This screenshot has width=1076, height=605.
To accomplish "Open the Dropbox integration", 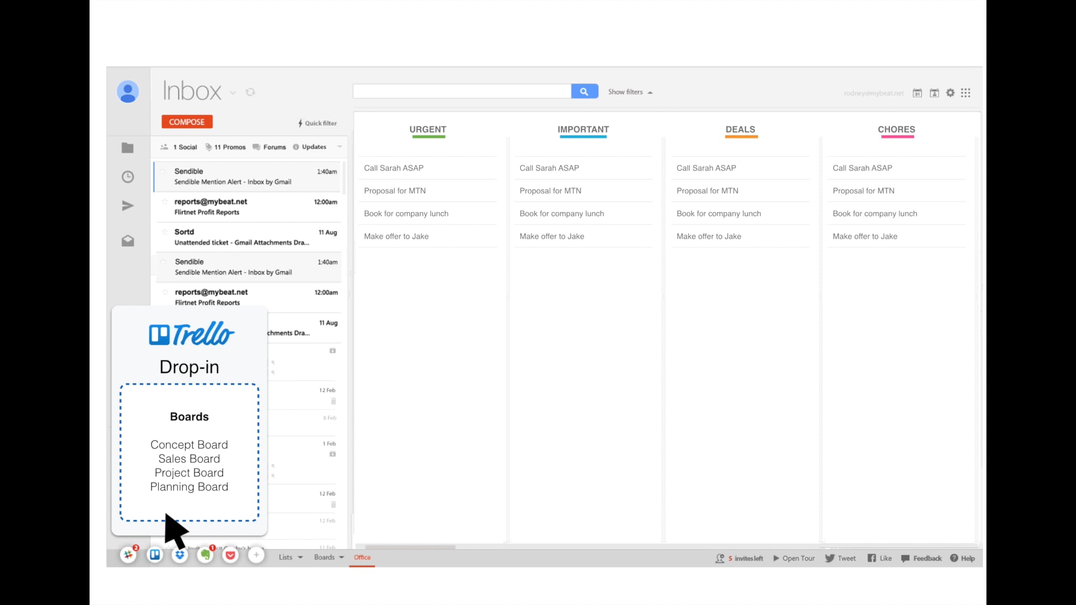I will pyautogui.click(x=180, y=555).
